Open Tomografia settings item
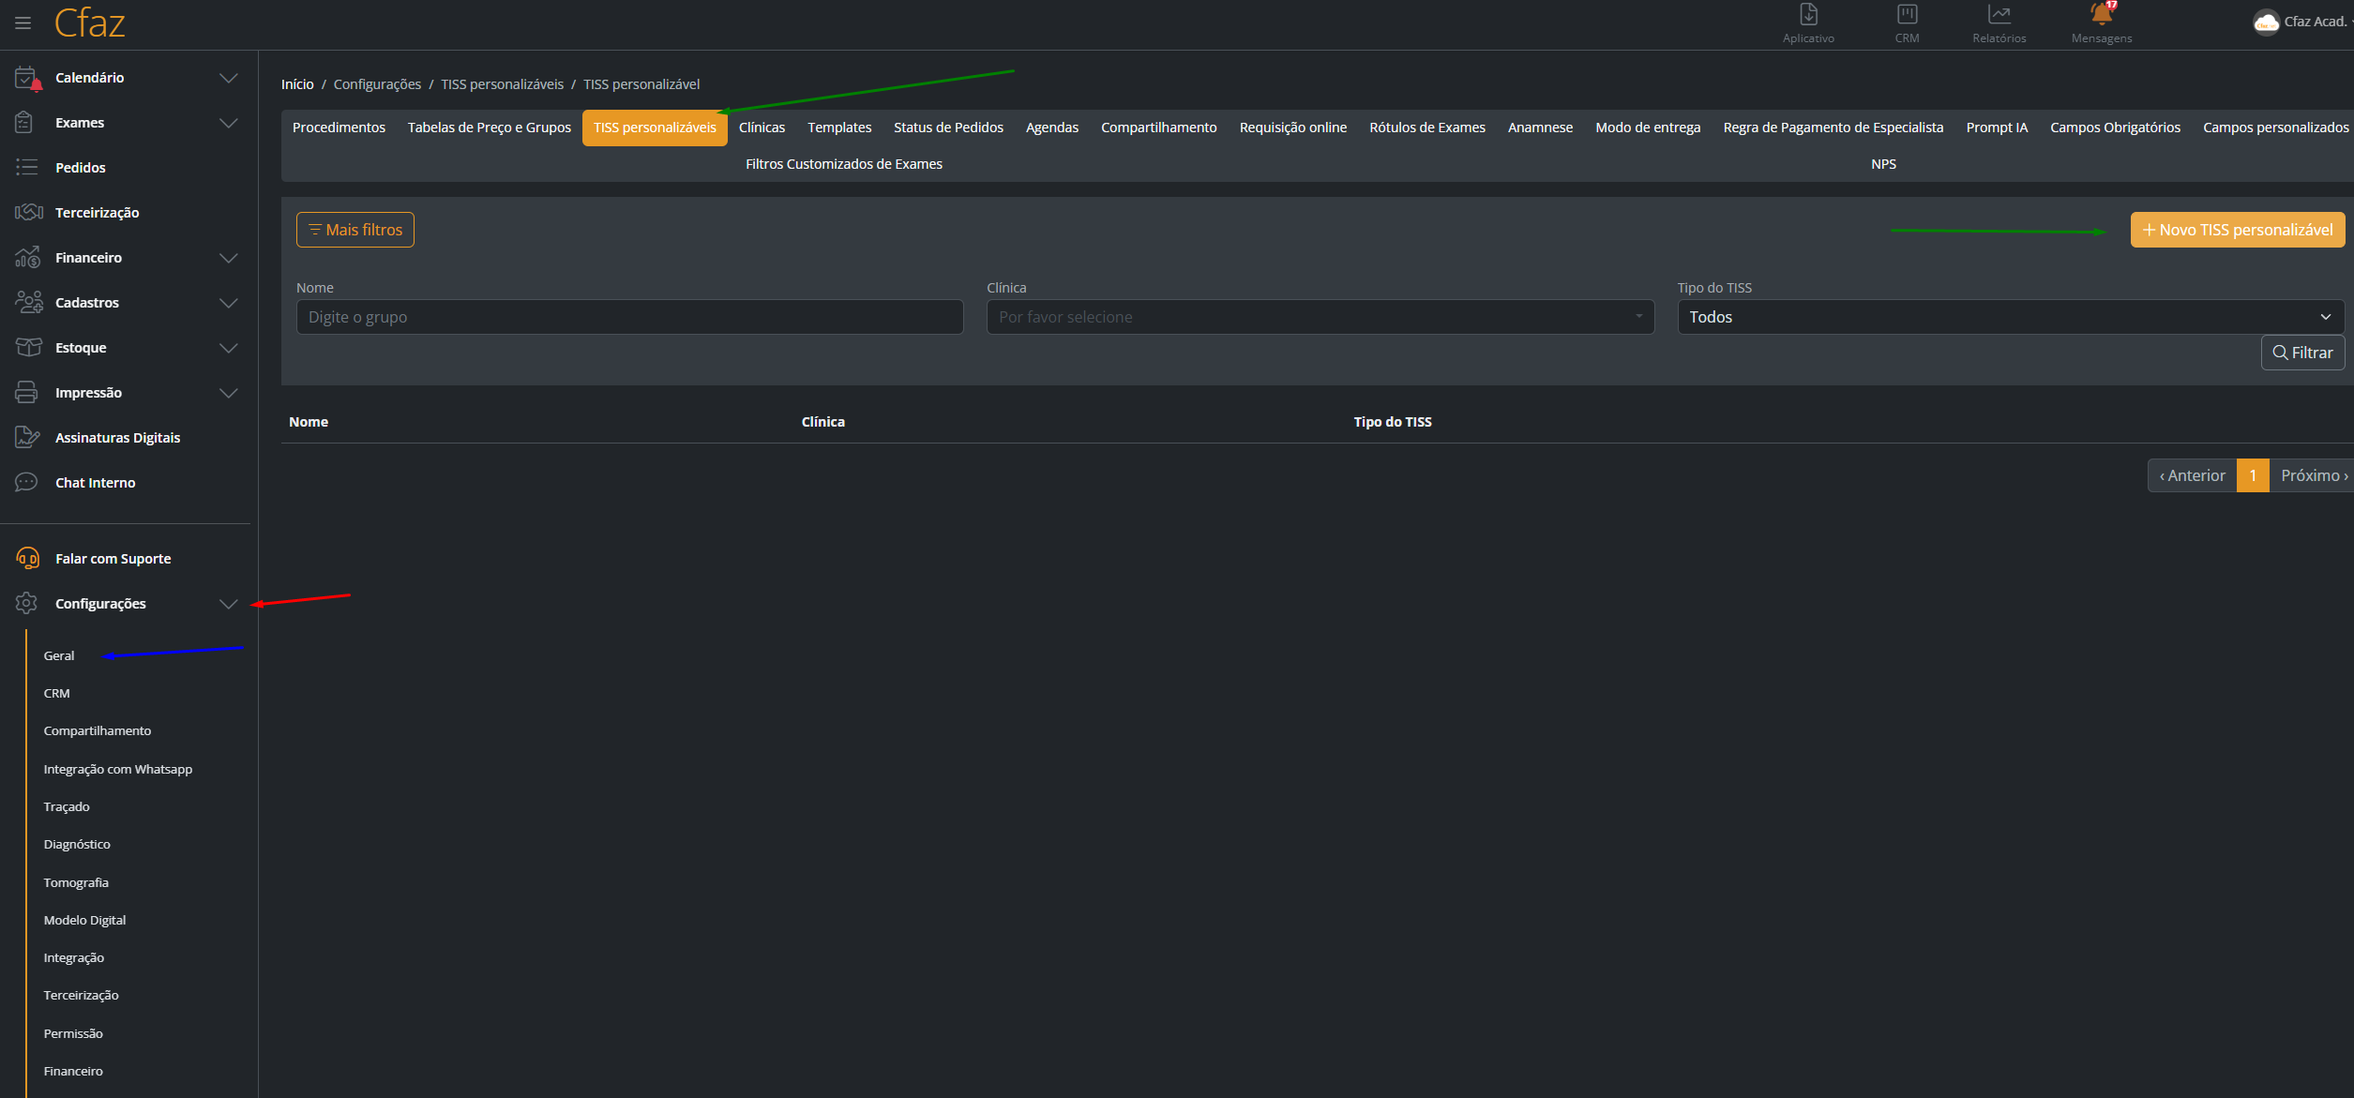Screen dimensions: 2354x1098 (x=76, y=882)
